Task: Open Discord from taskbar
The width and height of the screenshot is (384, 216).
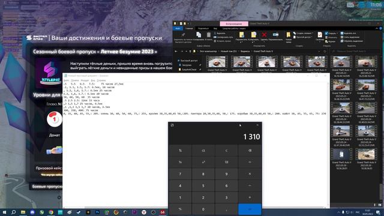Action: (32, 212)
